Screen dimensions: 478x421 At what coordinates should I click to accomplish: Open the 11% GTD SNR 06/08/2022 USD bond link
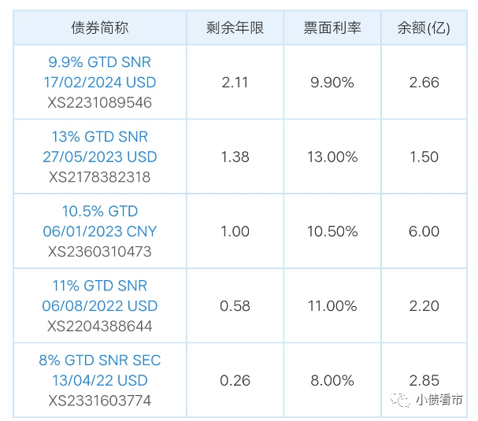click(x=100, y=296)
